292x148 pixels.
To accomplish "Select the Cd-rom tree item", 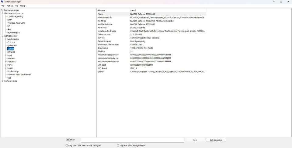I will click(11, 42).
